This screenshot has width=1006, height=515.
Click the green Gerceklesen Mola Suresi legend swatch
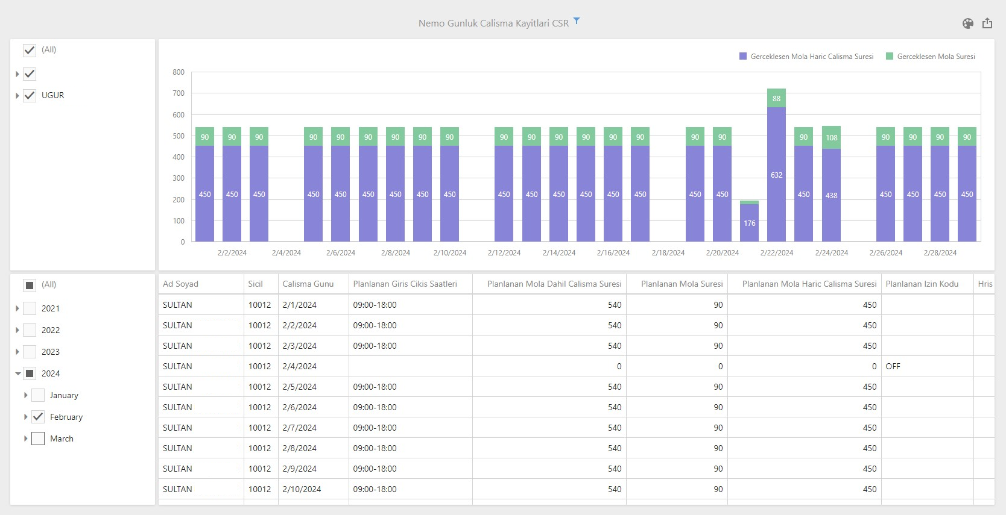[x=890, y=56]
